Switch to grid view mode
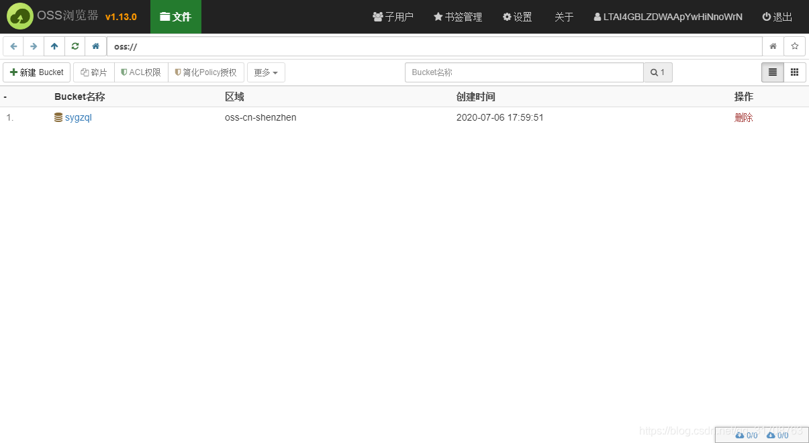 coord(794,72)
